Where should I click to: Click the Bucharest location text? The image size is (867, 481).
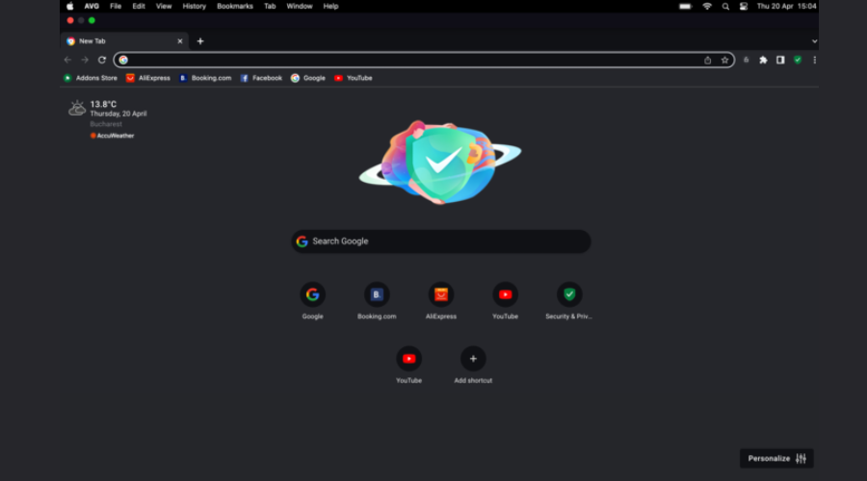point(106,124)
